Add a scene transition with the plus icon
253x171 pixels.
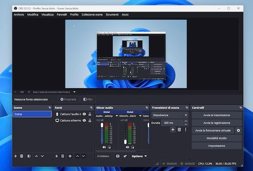173,130
